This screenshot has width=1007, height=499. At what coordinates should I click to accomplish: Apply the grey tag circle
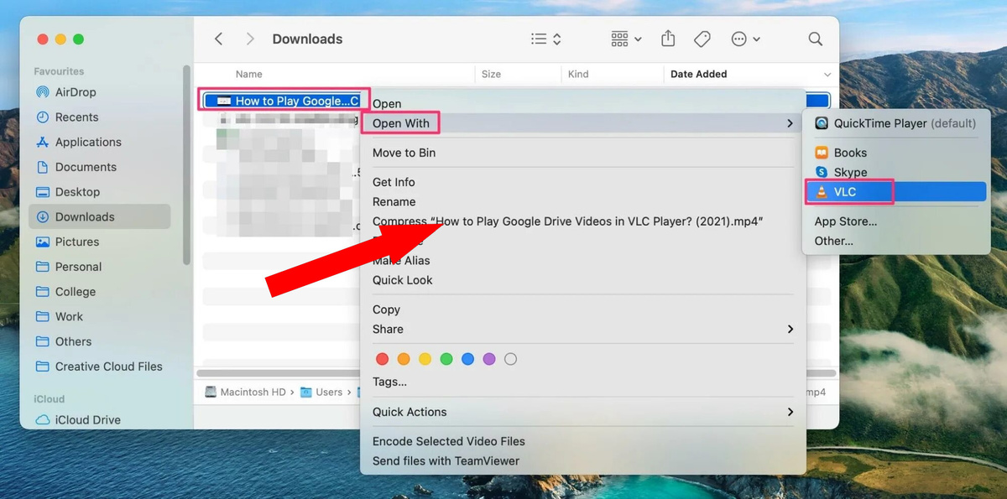510,359
